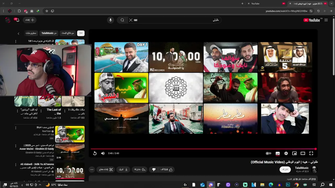Expand hidden system tray icons chevron
Image resolution: width=335 pixels, height=188 pixels.
click(x=40, y=185)
